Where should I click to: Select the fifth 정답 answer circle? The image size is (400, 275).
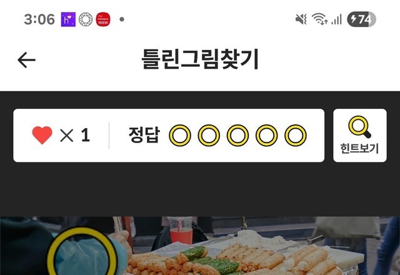[x=296, y=135]
